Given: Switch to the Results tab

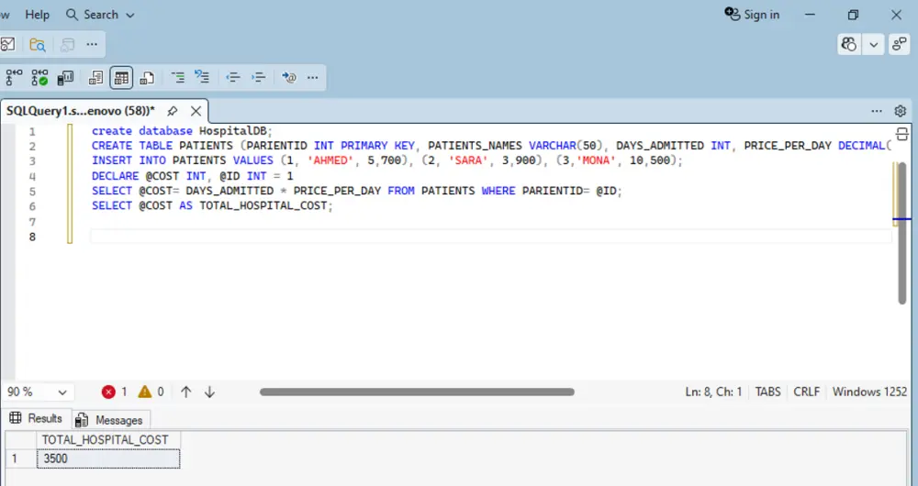Looking at the screenshot, I should (37, 418).
